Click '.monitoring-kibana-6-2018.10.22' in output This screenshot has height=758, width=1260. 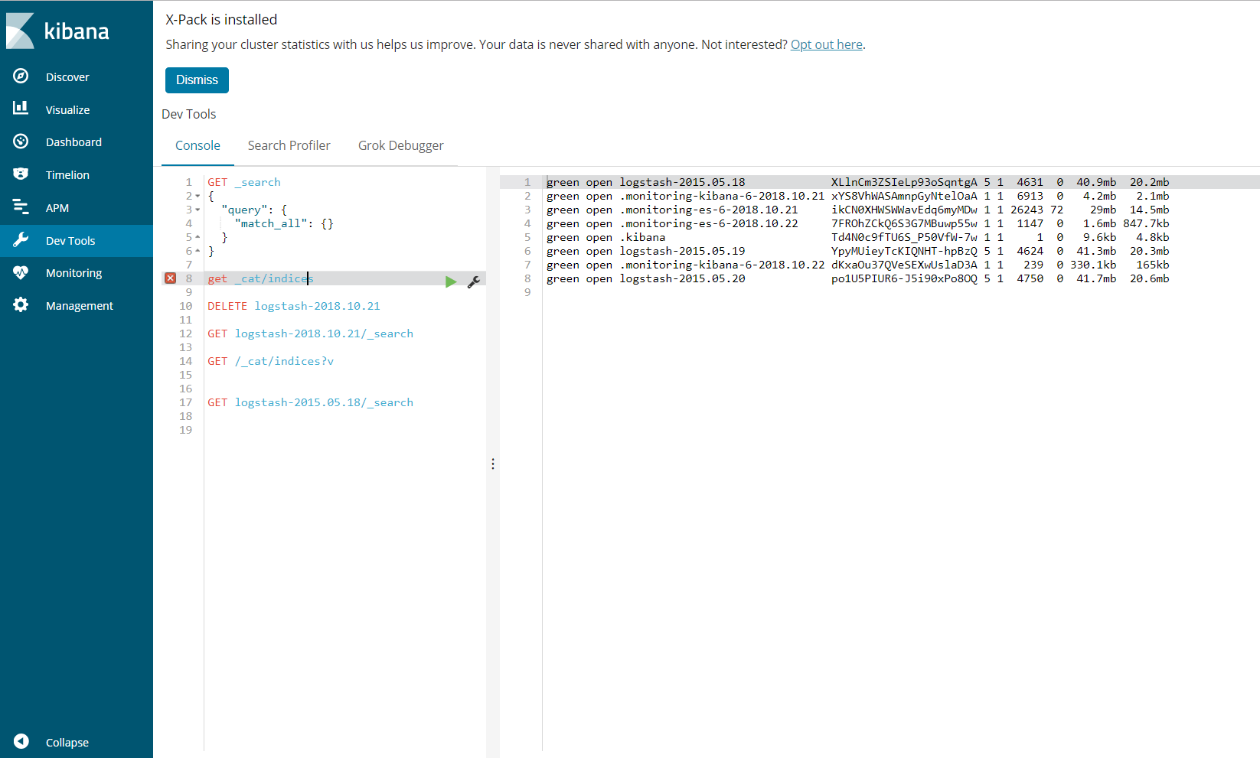coord(722,265)
